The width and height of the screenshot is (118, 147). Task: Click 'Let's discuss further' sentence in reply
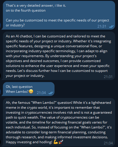[x=57, y=73]
